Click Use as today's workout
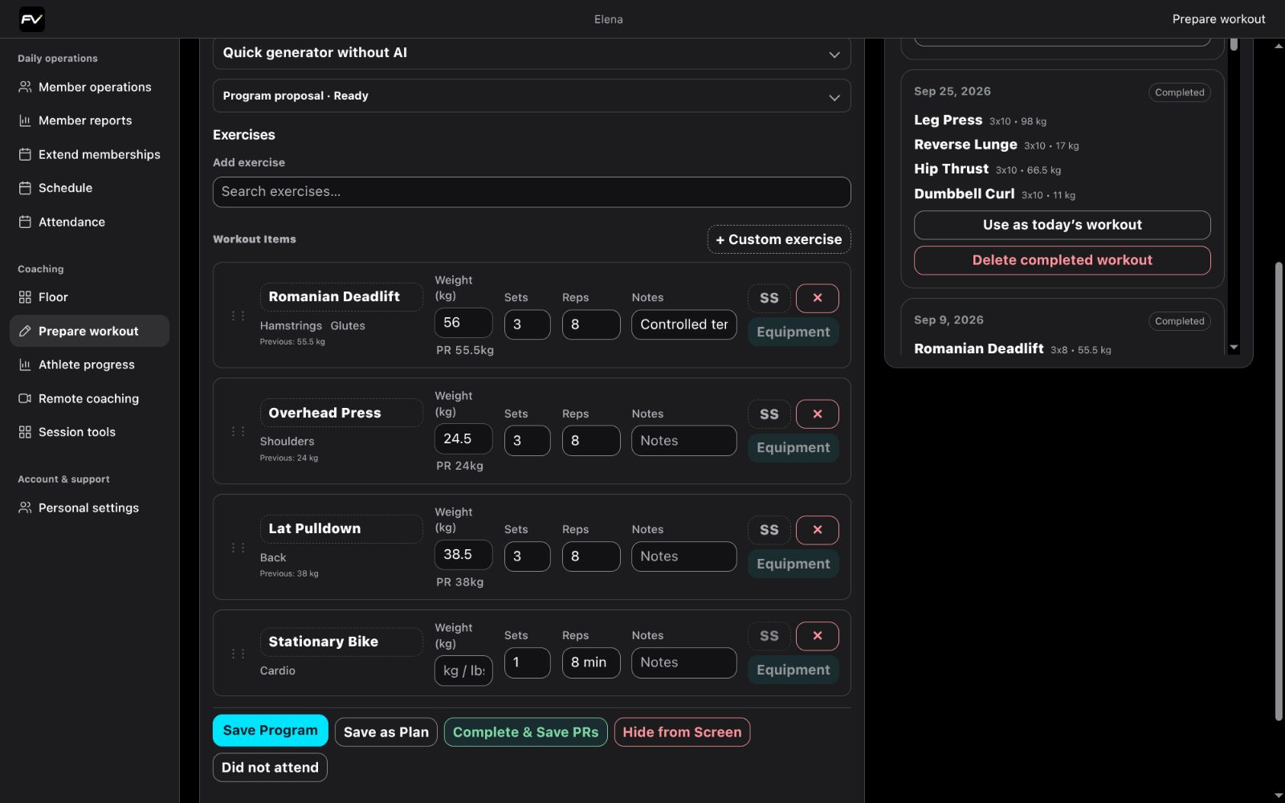Screen dimensions: 1285x803 click(x=1062, y=225)
